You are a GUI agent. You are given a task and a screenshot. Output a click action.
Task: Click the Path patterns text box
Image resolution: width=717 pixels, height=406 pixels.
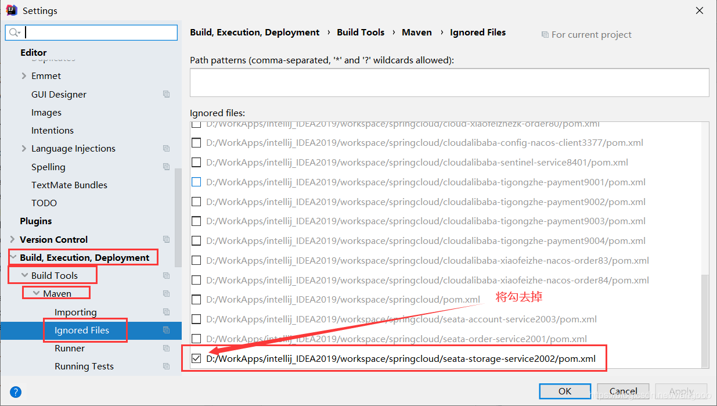(449, 82)
